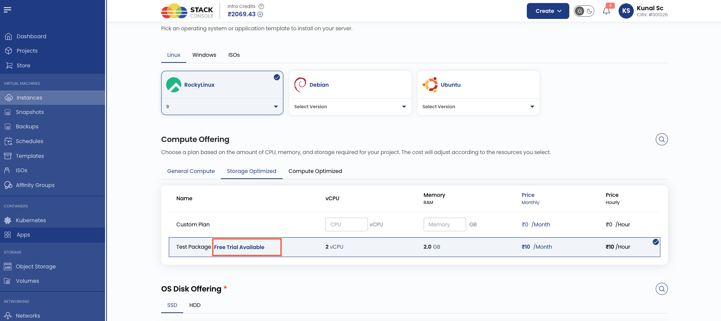This screenshot has height=321, width=721.
Task: Switch to Storage Optimized tab
Action: (x=252, y=171)
